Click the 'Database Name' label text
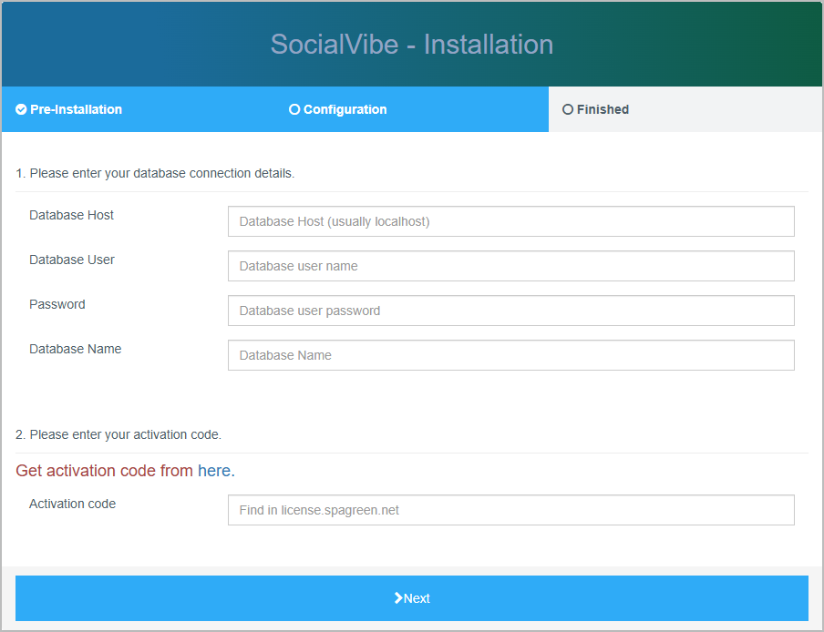The width and height of the screenshot is (824, 632). click(75, 349)
